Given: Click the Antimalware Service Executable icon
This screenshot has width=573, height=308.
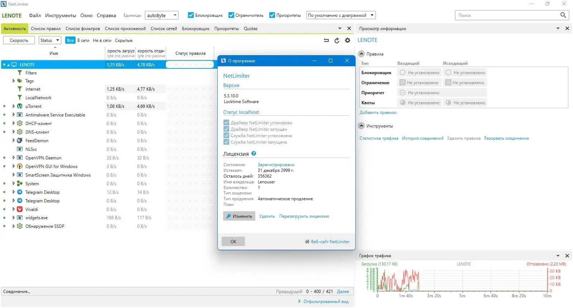Looking at the screenshot, I should pyautogui.click(x=20, y=115).
